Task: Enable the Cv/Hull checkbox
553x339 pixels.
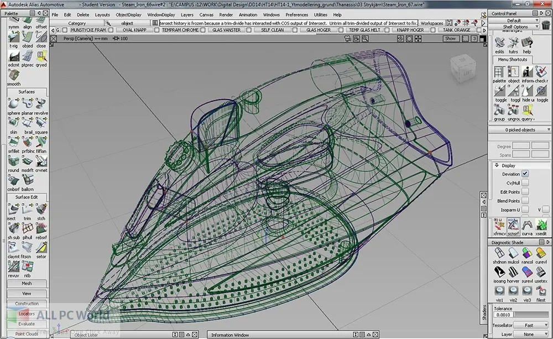Action: coord(525,183)
